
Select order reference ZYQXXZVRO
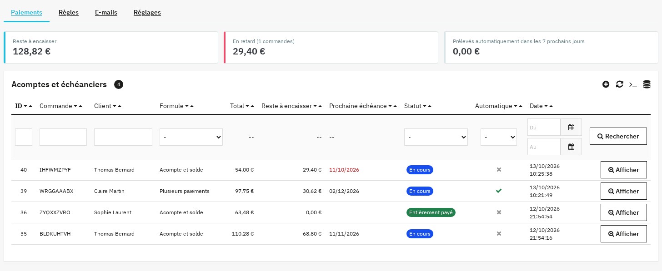point(55,212)
